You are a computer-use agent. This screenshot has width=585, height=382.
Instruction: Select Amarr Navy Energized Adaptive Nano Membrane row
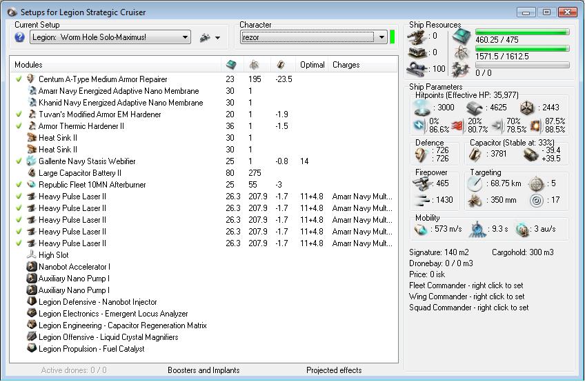pyautogui.click(x=204, y=90)
